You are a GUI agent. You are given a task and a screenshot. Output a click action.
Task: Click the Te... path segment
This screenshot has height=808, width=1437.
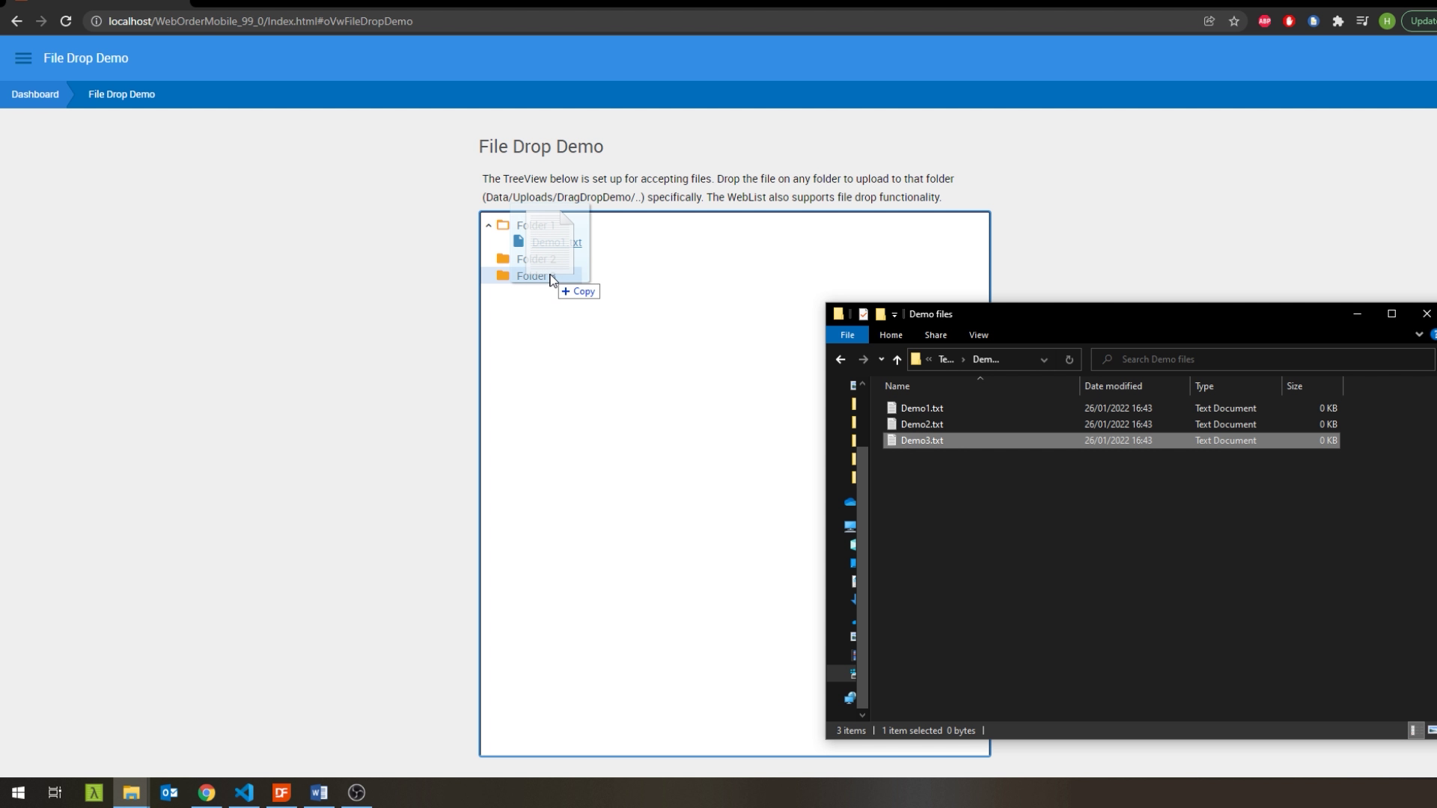tap(946, 360)
